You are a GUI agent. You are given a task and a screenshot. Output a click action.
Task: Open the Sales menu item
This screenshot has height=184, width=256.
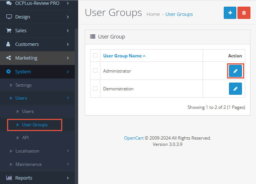coord(37,31)
